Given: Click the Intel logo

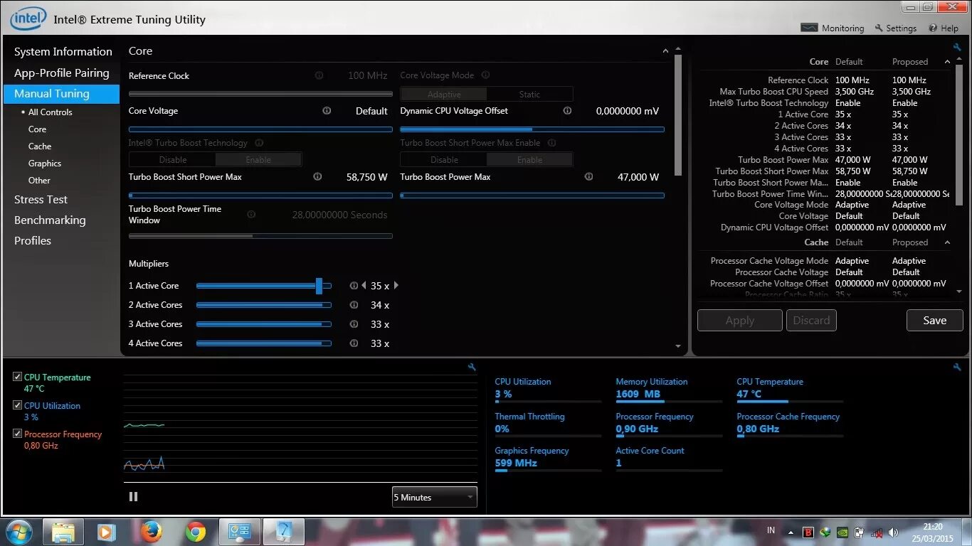Looking at the screenshot, I should tap(28, 19).
